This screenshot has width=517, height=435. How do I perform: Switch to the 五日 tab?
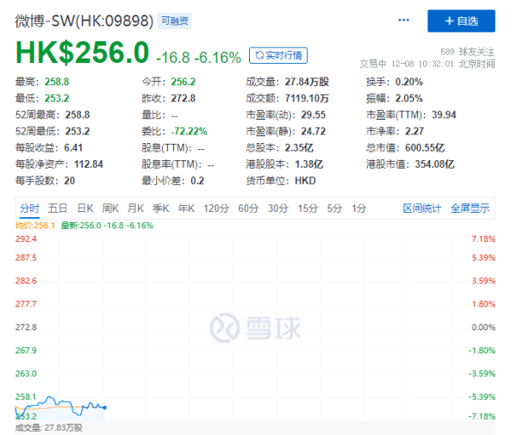[x=58, y=208]
